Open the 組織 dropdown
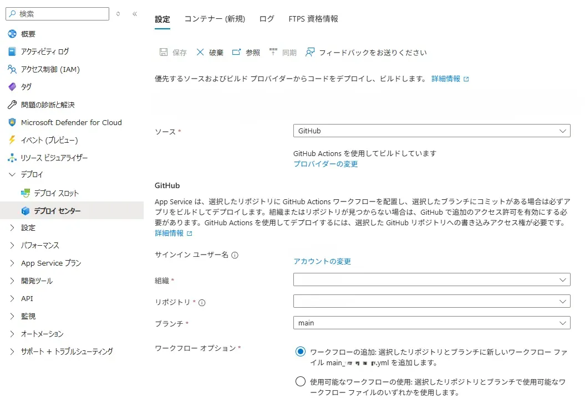This screenshot has height=409, width=585. click(x=431, y=279)
